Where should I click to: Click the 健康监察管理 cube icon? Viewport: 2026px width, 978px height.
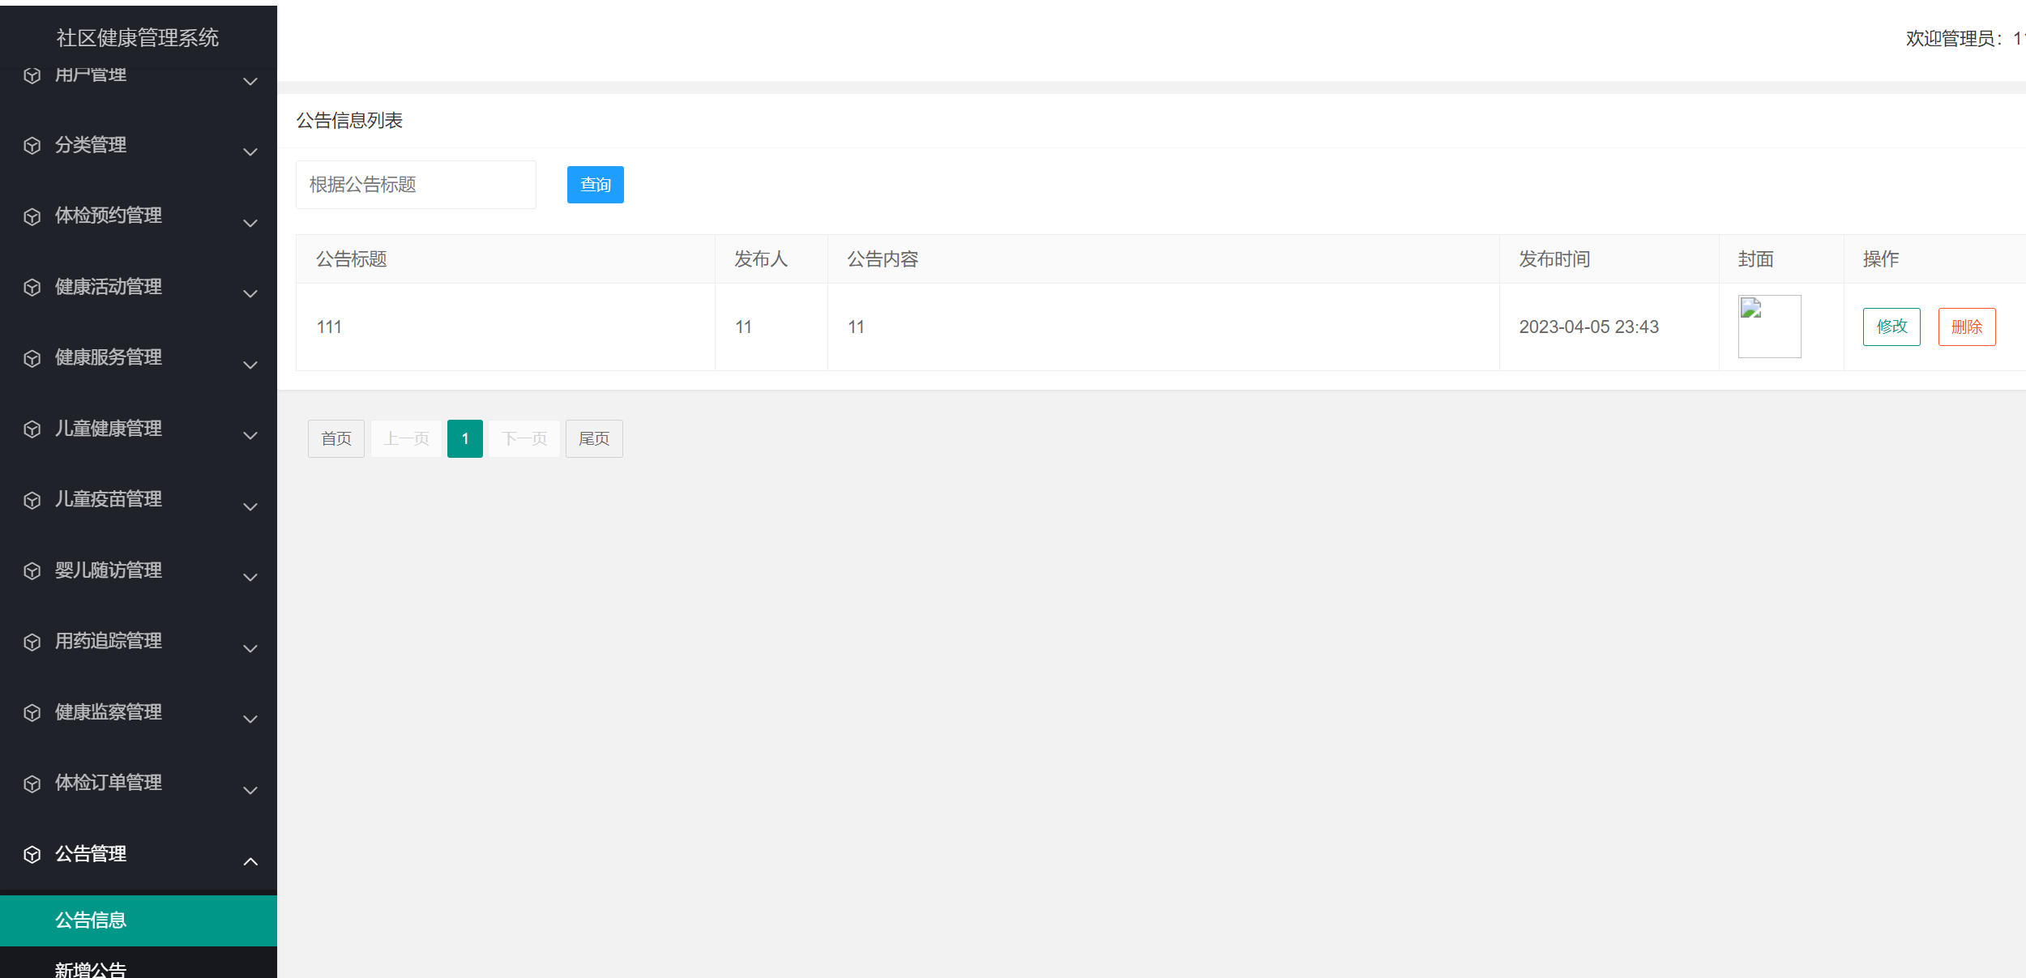(32, 712)
